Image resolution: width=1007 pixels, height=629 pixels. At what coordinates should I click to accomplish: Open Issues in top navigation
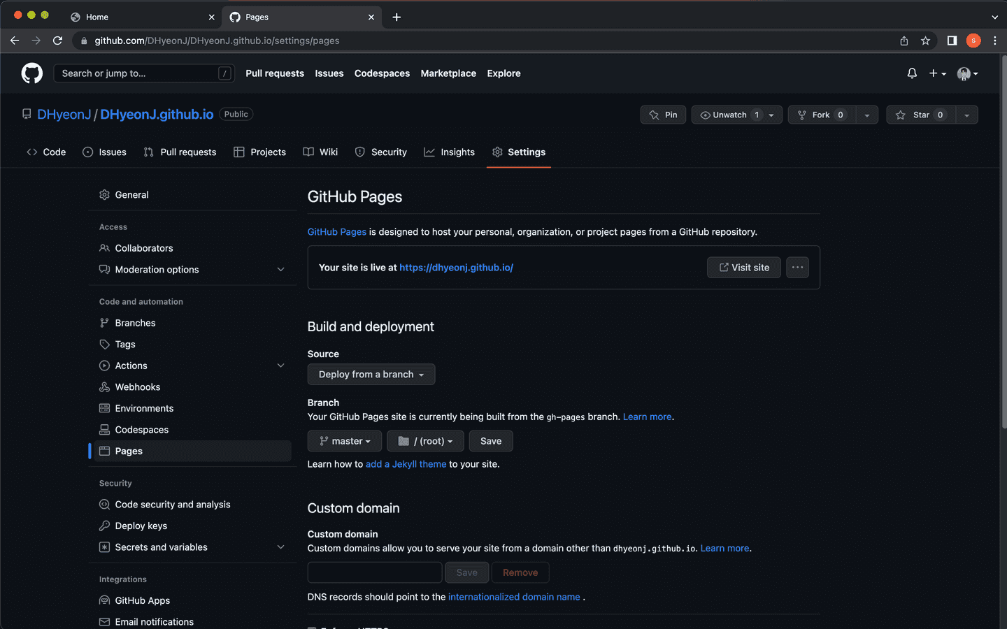(x=329, y=73)
